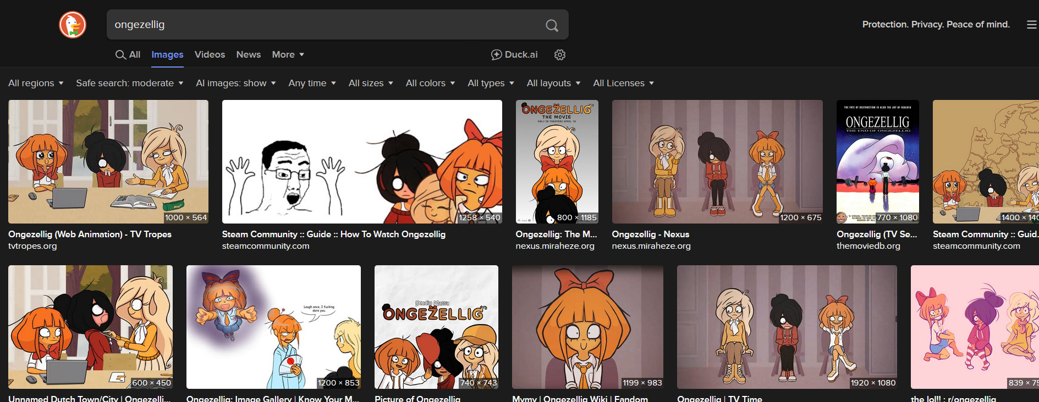
Task: Filter by color using All colors
Action: click(430, 83)
